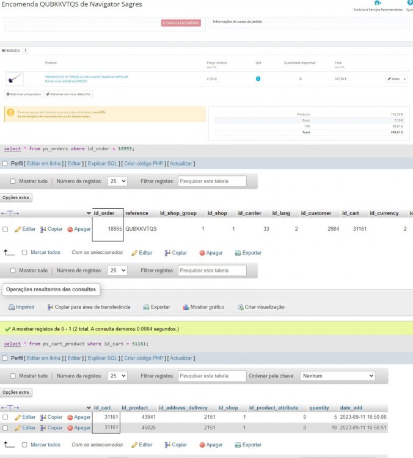This screenshot has width=413, height=458.
Task: Focus the Filtrar registos field above orders table
Action: click(212, 181)
